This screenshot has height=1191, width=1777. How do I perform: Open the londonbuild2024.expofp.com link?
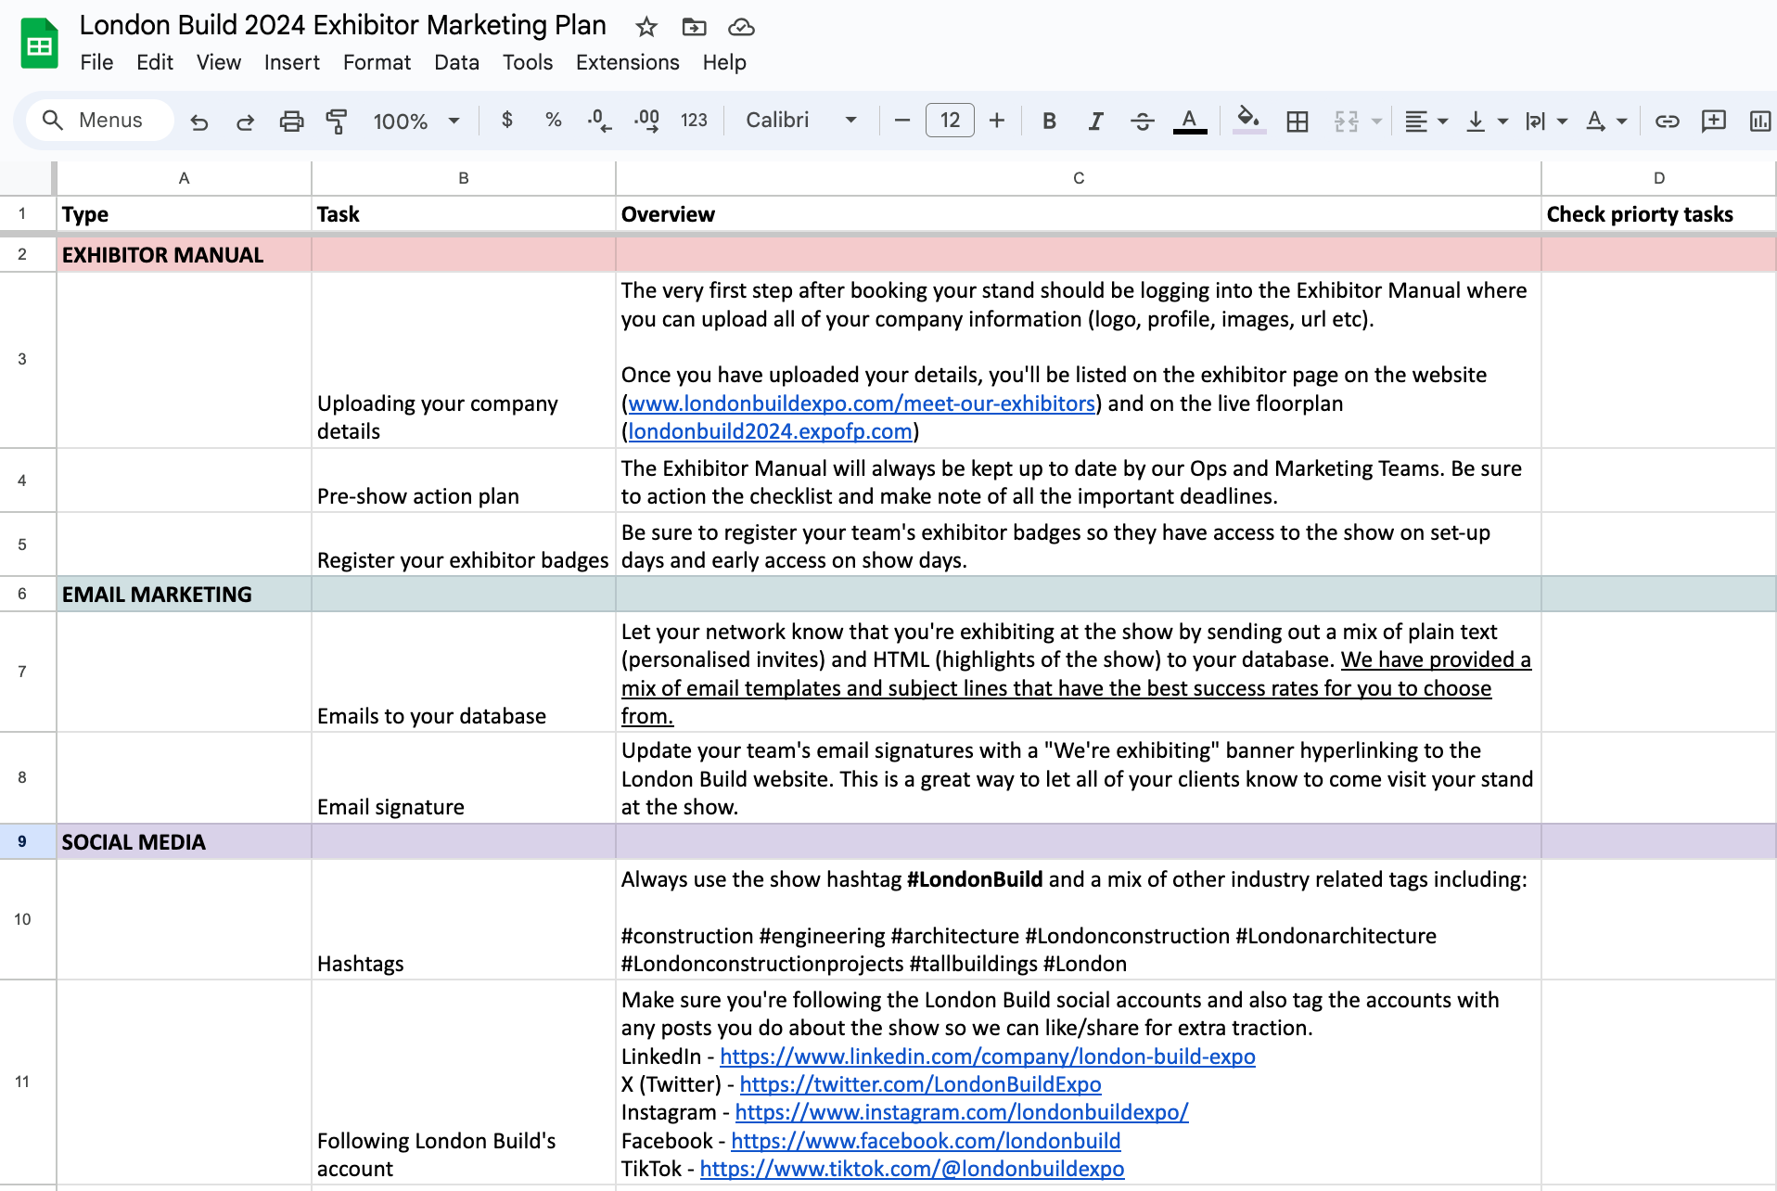point(770,431)
